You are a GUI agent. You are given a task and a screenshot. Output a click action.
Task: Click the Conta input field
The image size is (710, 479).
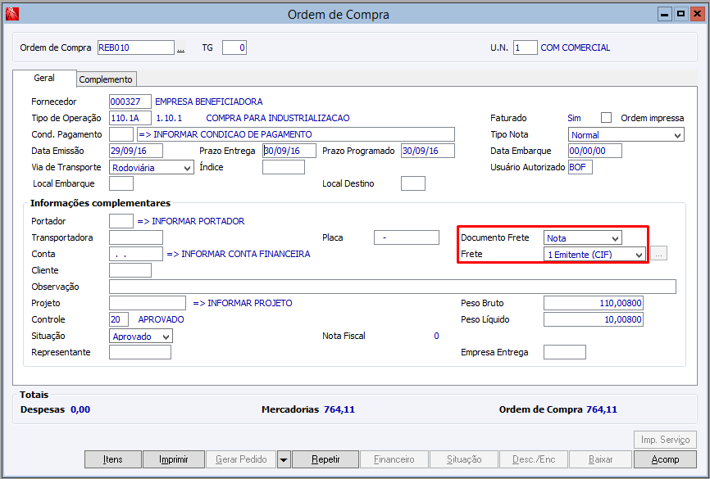[136, 254]
